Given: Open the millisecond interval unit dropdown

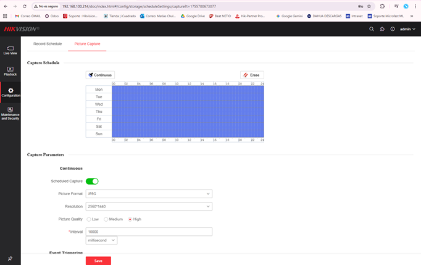Looking at the screenshot, I should (101, 240).
